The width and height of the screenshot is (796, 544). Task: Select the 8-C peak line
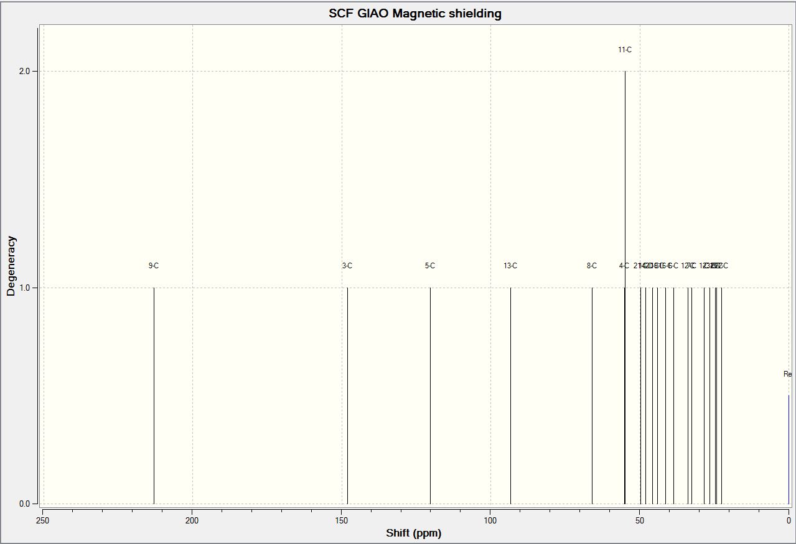592,395
